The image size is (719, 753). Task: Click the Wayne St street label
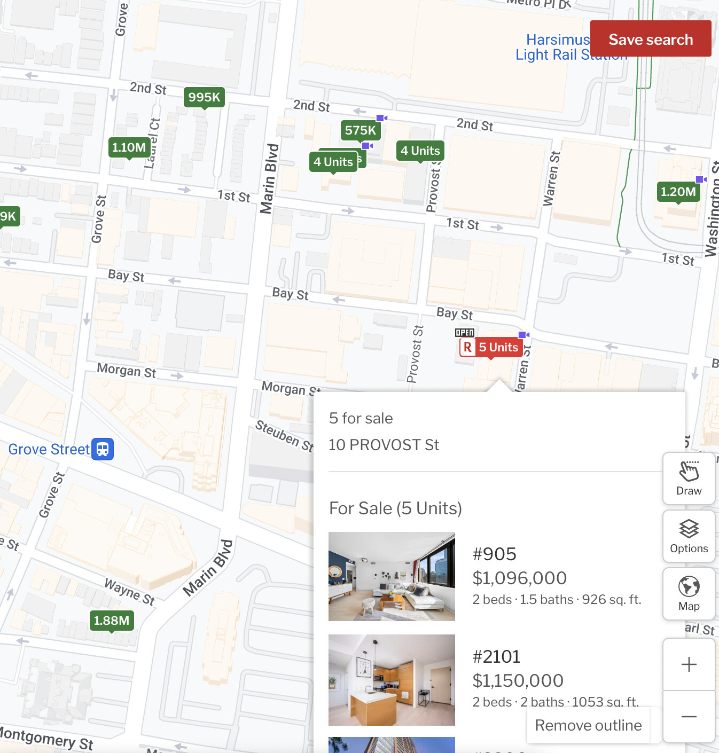click(x=130, y=592)
